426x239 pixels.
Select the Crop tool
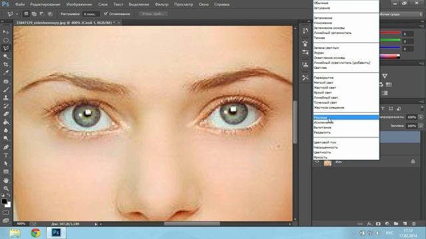pyautogui.click(x=6, y=64)
